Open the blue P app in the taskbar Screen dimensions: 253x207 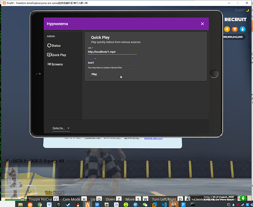coord(183,205)
